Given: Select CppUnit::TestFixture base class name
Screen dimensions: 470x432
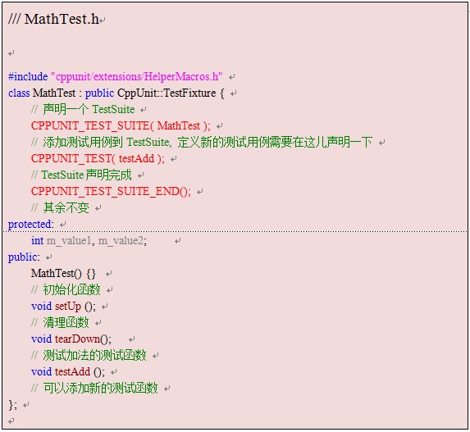Looking at the screenshot, I should coord(167,93).
